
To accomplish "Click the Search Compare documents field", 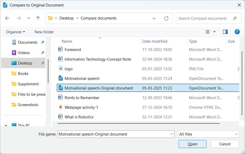I will tap(203, 18).
